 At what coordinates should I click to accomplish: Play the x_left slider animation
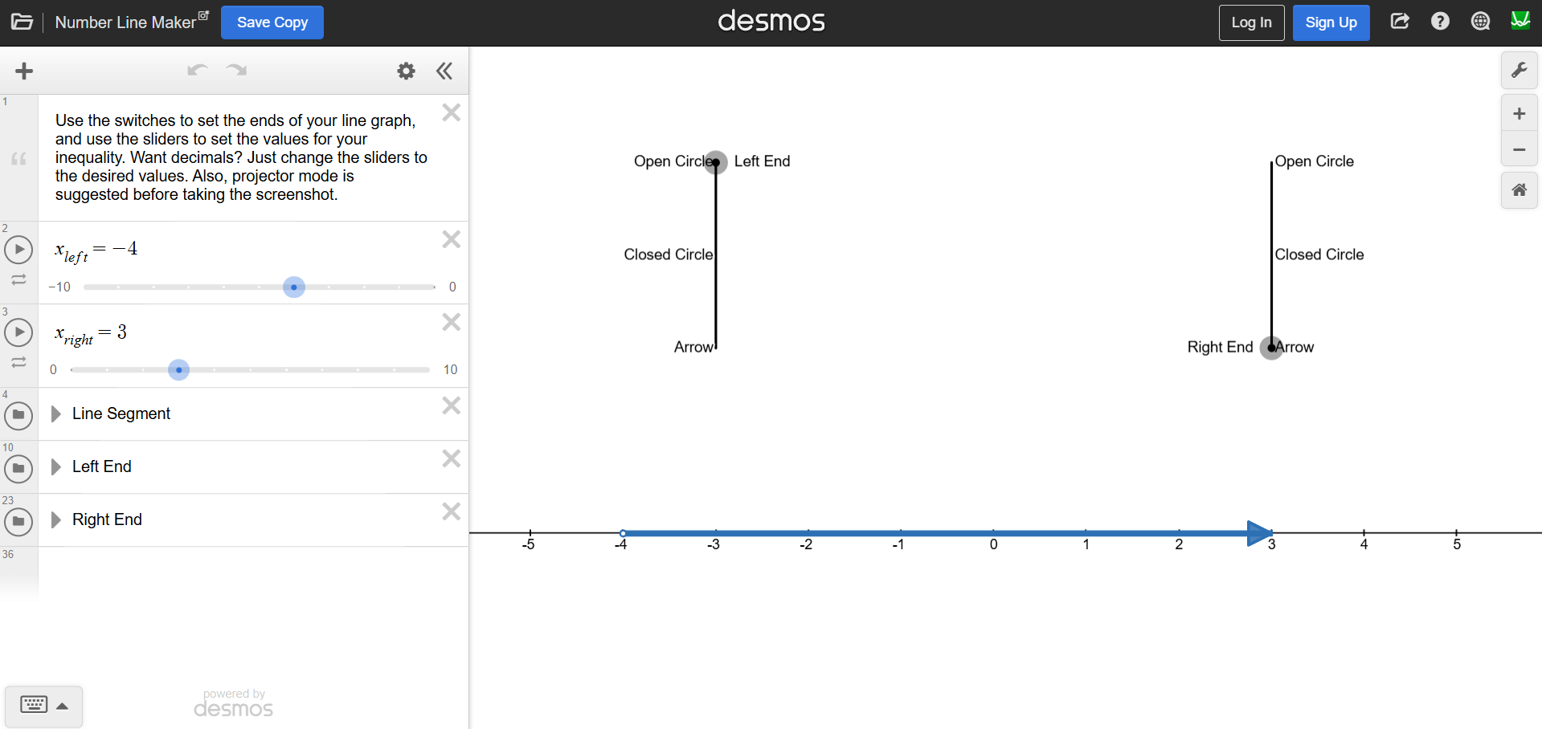(18, 250)
